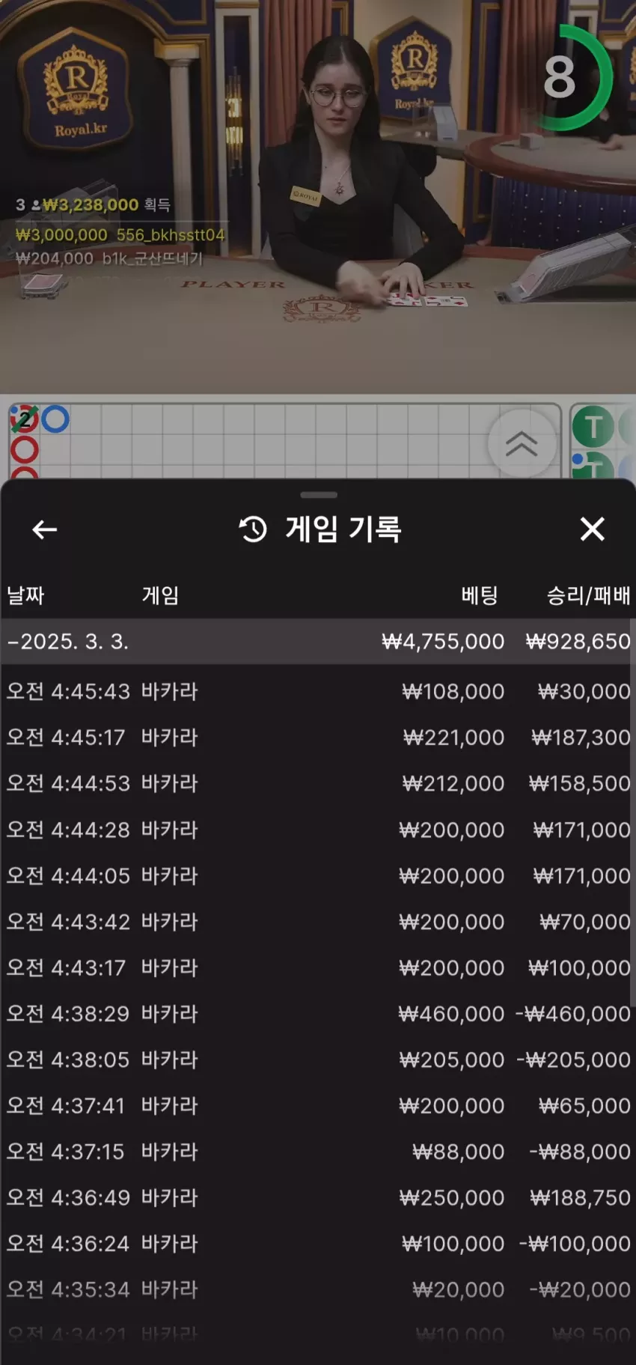Tap the green T badge icon
This screenshot has width=636, height=1365.
tap(593, 427)
